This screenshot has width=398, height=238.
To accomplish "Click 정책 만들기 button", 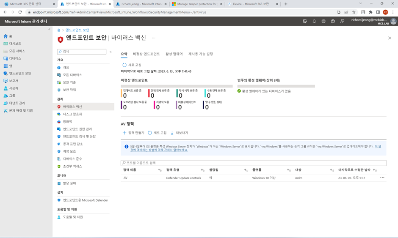I will (133, 133).
